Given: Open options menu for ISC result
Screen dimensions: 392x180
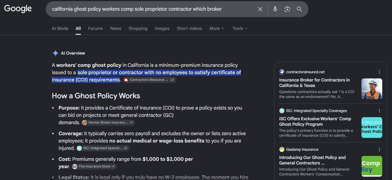Looking at the screenshot, I should pos(379,111).
